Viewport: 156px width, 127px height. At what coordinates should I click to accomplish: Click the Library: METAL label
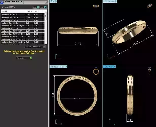click(8, 7)
